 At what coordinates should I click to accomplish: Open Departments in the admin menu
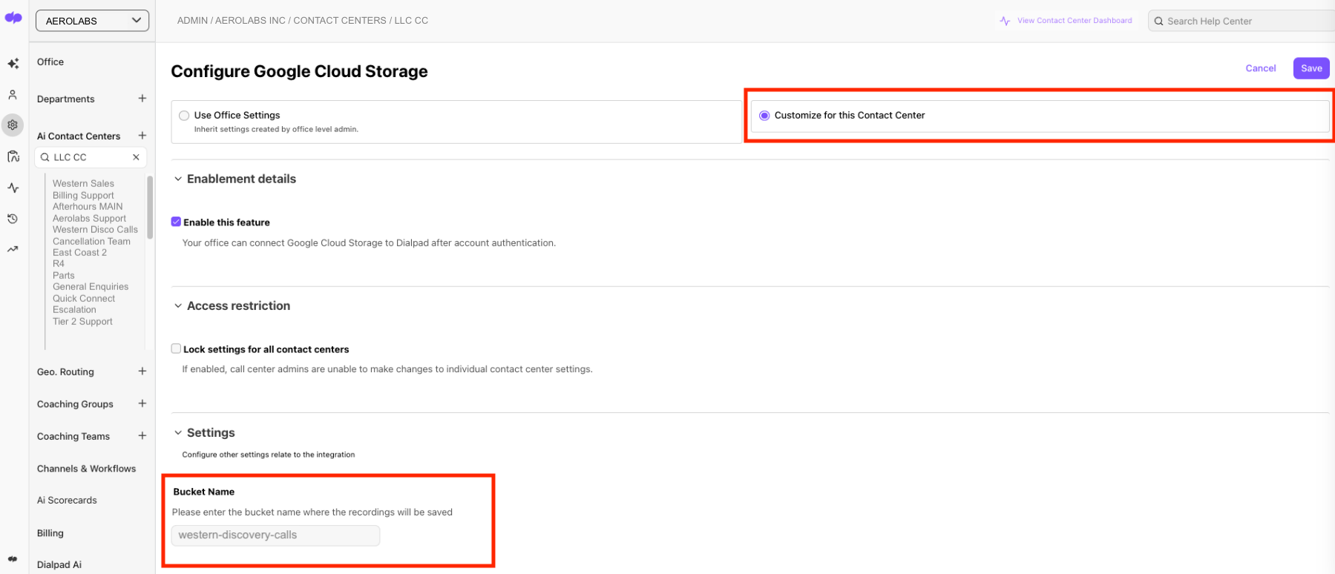[x=66, y=99]
